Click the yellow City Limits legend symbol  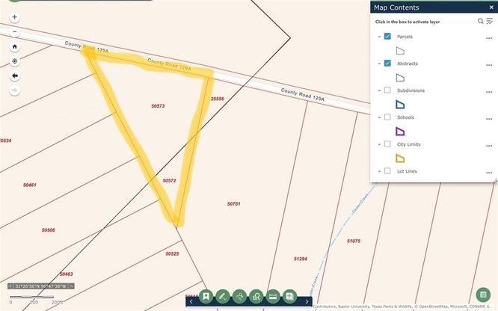400,158
